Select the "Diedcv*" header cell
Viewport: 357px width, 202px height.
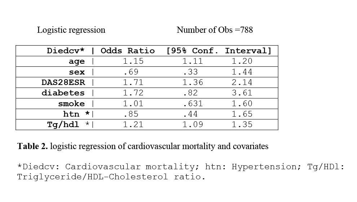(66, 51)
